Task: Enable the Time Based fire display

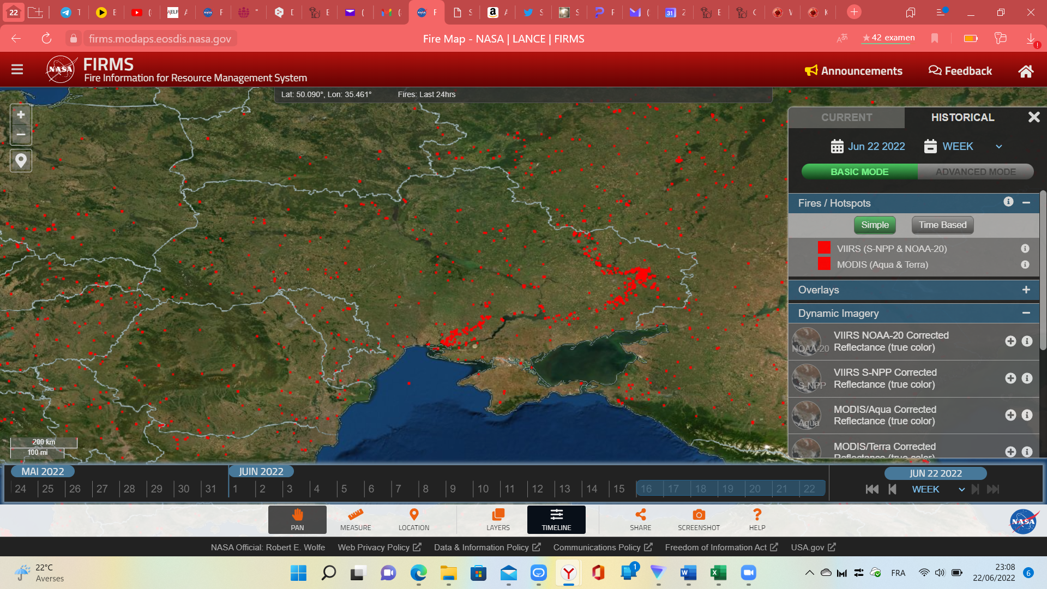Action: (942, 225)
